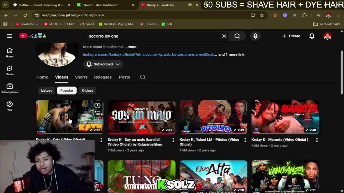Select the Oldest sort chip
The width and height of the screenshot is (344, 193).
click(87, 91)
